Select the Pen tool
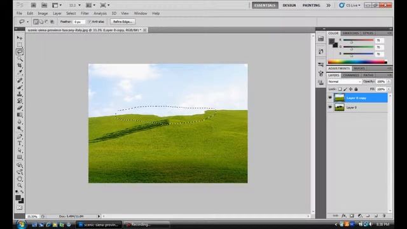 (20, 136)
